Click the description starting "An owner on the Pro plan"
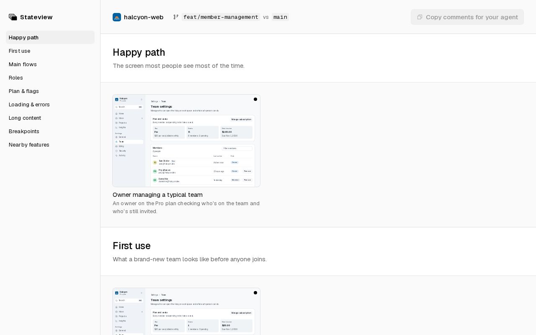The height and width of the screenshot is (335, 536). 186,207
